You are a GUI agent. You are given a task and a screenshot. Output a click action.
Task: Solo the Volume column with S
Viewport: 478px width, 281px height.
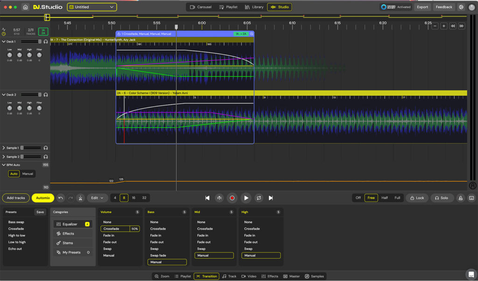(138, 212)
